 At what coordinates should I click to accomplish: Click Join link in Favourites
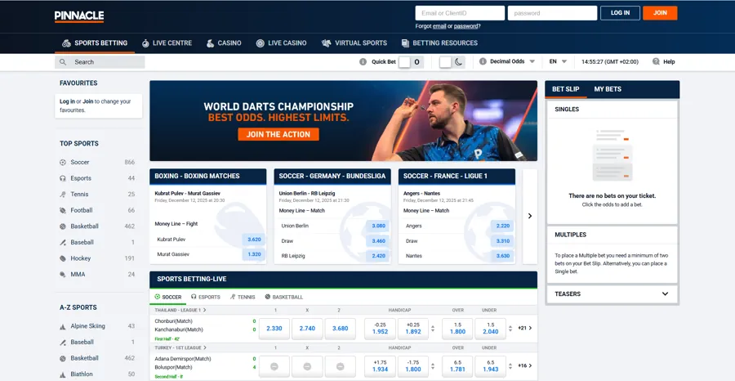[87, 101]
